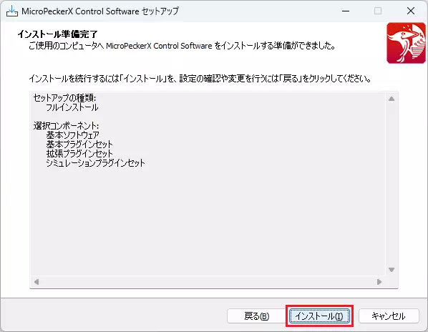Viewport: 428px width, 332px height.
Task: Click the 選択コンポーネント: label
Action: [x=66, y=126]
